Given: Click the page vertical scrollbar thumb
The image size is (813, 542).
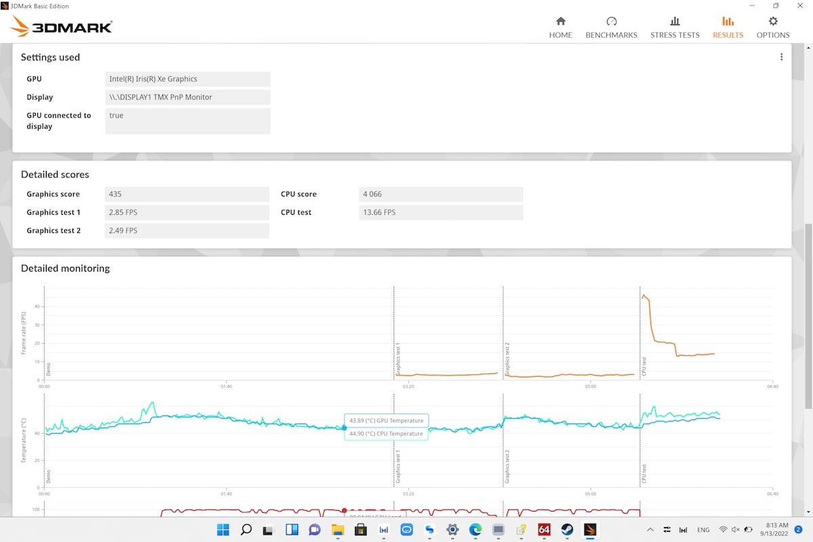Looking at the screenshot, I should (808, 316).
